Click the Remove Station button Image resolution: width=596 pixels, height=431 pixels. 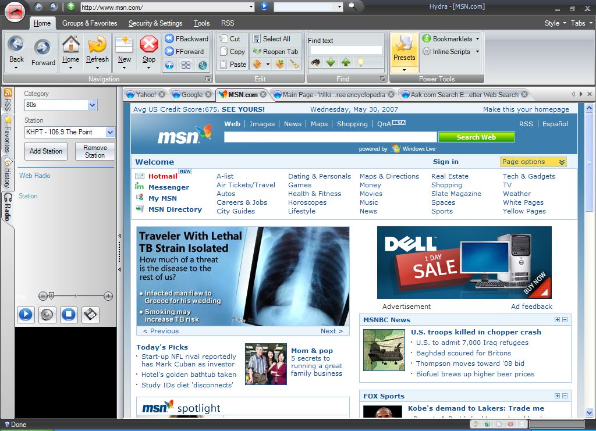tap(95, 151)
